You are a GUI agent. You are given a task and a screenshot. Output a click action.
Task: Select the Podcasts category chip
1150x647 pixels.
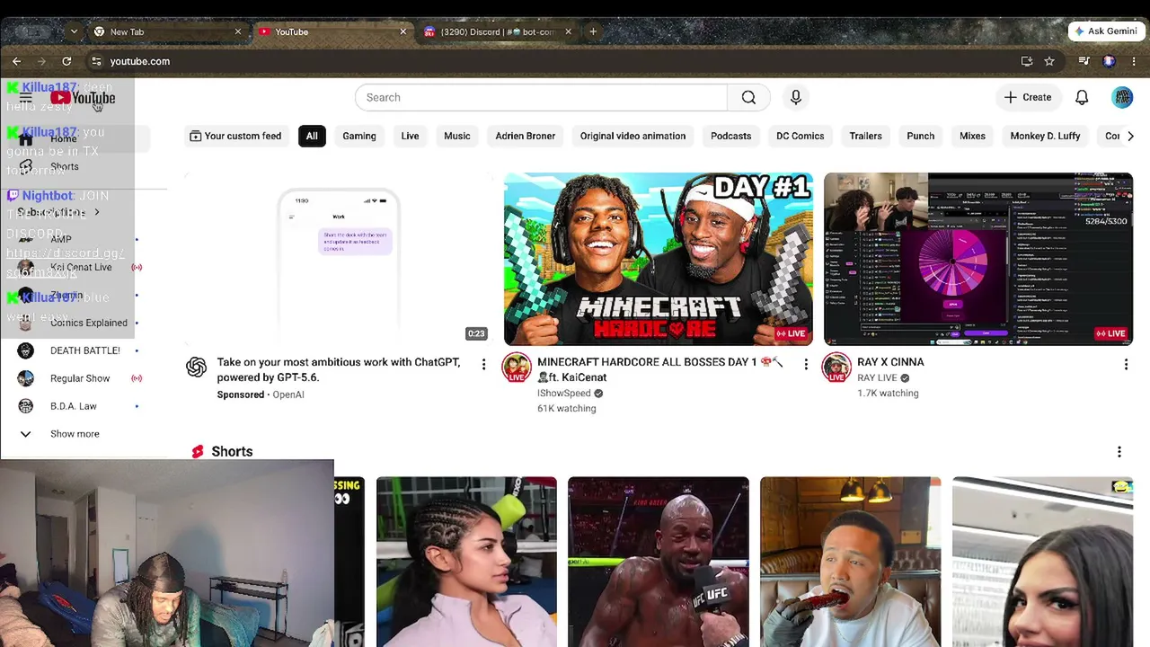[731, 136]
